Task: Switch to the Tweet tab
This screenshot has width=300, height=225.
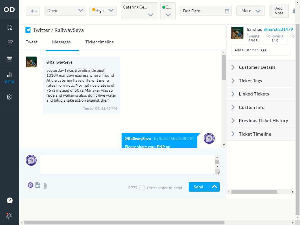Action: pyautogui.click(x=32, y=42)
